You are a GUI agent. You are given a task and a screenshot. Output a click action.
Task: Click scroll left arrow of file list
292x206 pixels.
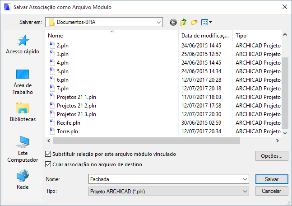point(49,141)
